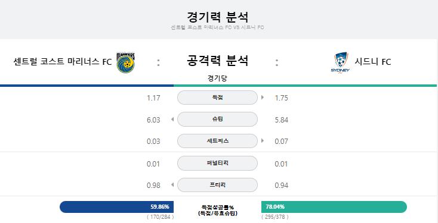438x223 pixels.
Task: Click Sydney FC goals value 1.75
Action: pyautogui.click(x=281, y=98)
